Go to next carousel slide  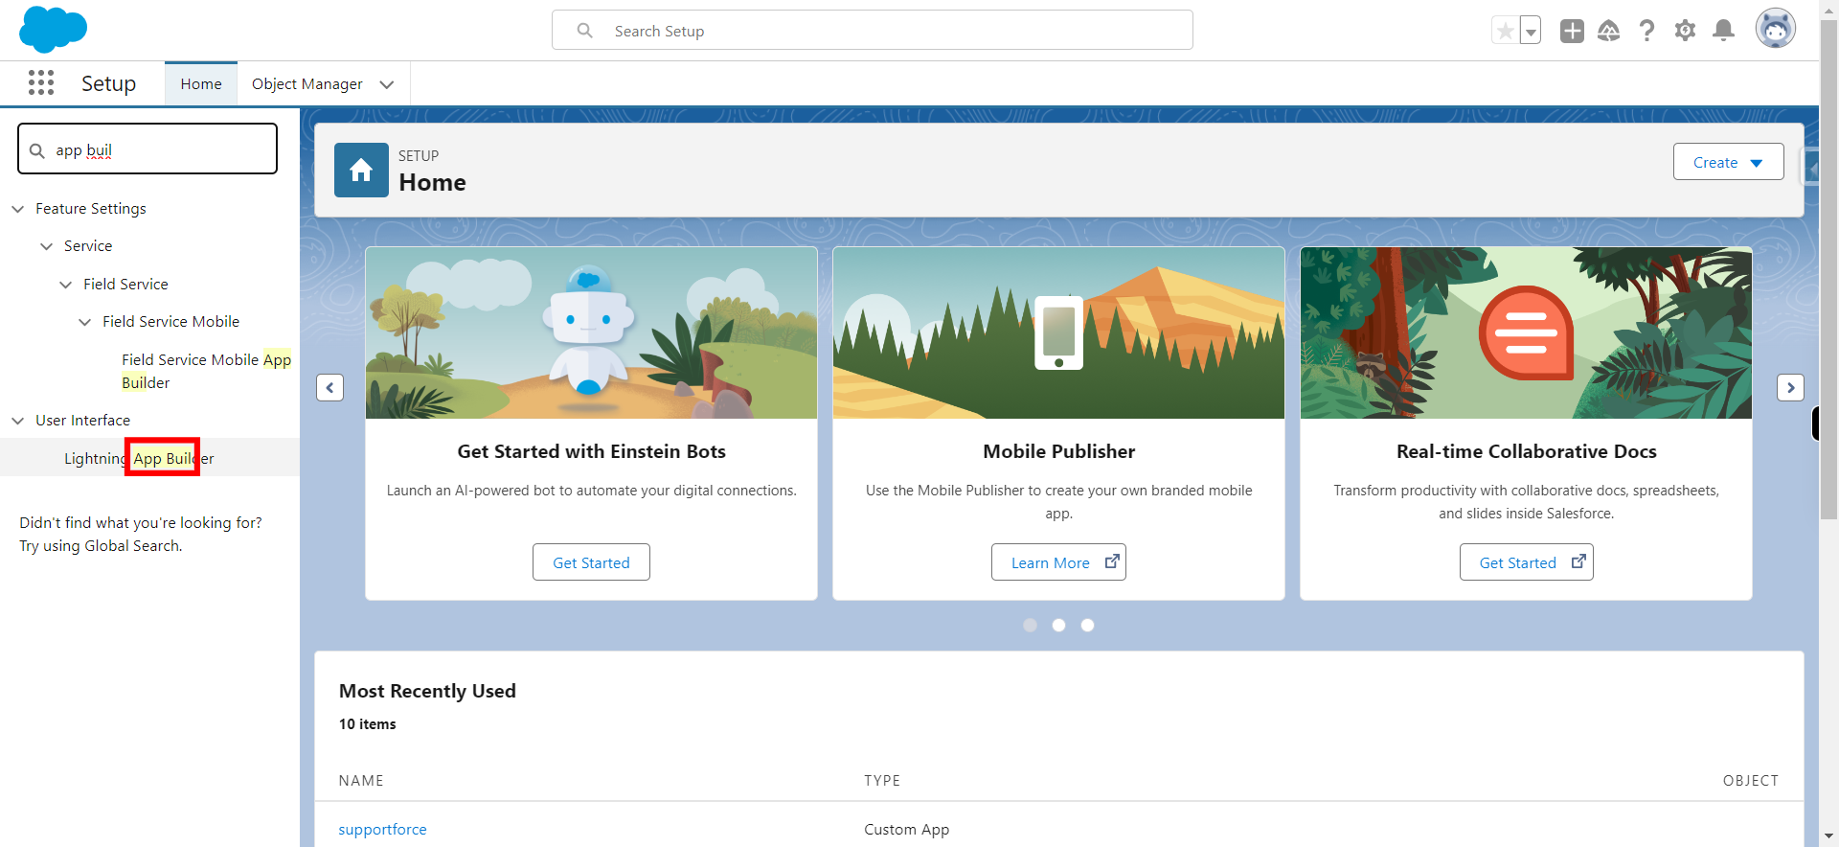point(1790,387)
